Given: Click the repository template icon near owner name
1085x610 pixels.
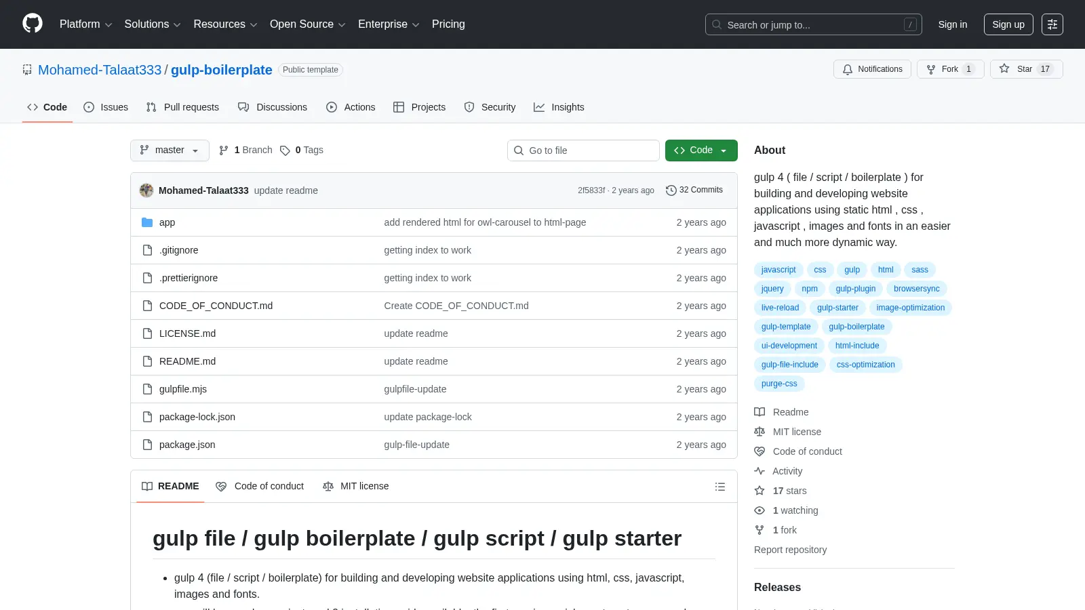Looking at the screenshot, I should click(27, 70).
